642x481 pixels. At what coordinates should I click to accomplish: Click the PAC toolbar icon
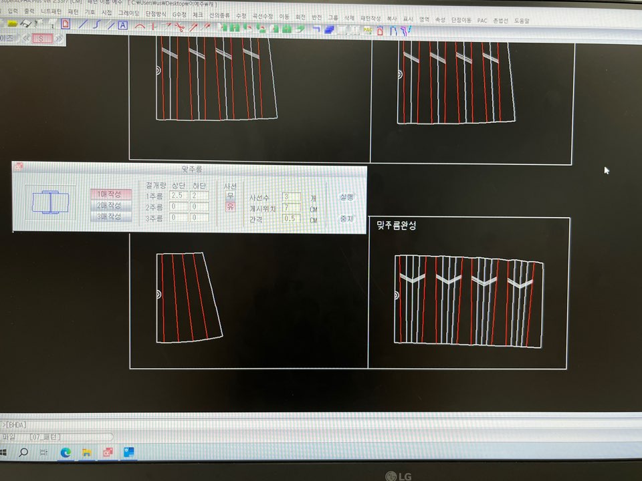tap(368, 29)
